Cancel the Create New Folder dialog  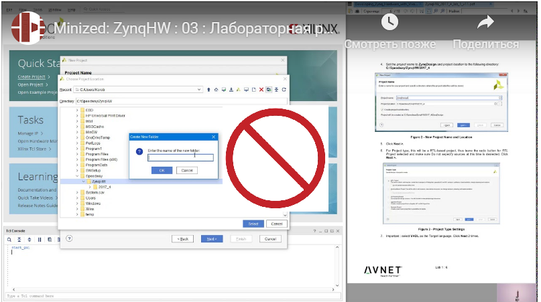pos(187,170)
